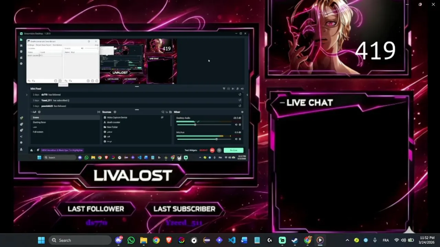Click the Mini Feed filter funnel icon
Viewport: 440px width, 247px height.
tap(224, 89)
